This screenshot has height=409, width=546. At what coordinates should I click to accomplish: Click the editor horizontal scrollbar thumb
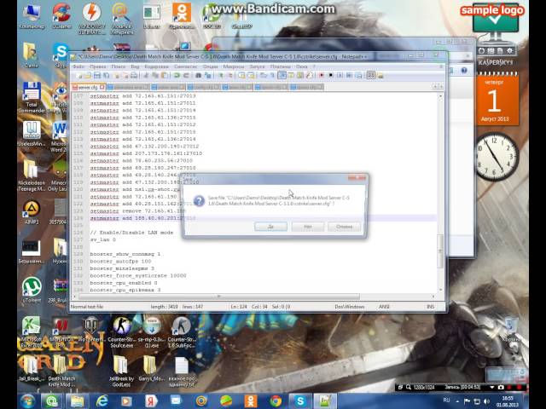(x=219, y=297)
